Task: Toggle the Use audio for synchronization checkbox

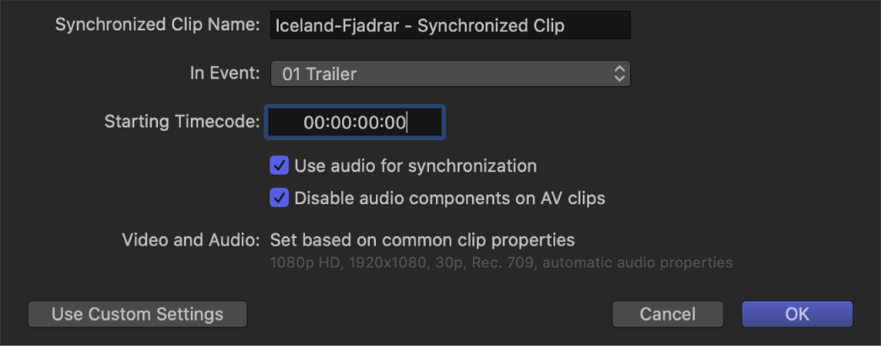Action: click(x=279, y=165)
